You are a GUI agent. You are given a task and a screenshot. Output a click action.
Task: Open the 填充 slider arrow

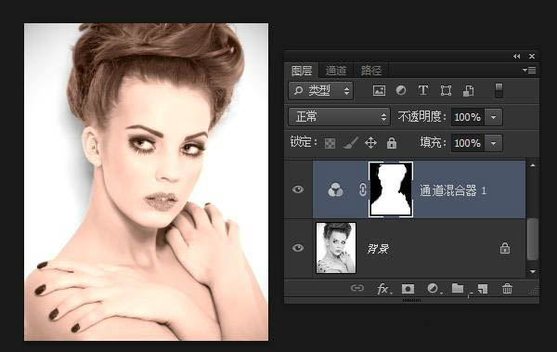[x=494, y=143]
